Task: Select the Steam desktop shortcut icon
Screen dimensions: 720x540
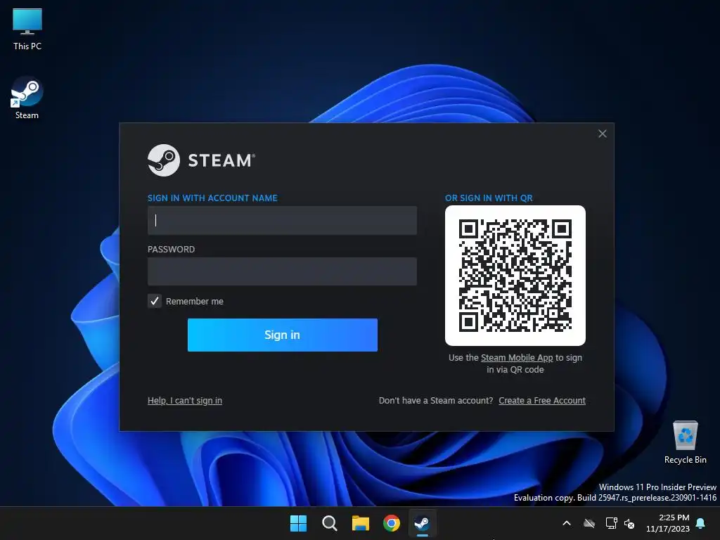Action: pos(27,97)
